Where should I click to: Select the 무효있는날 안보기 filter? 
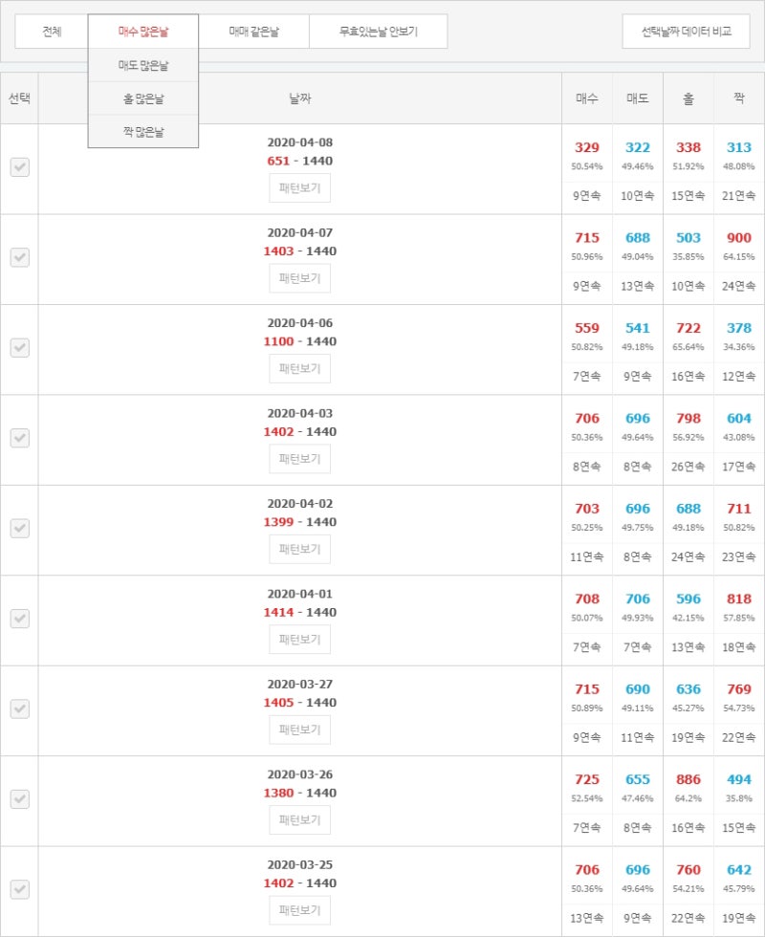pyautogui.click(x=379, y=32)
